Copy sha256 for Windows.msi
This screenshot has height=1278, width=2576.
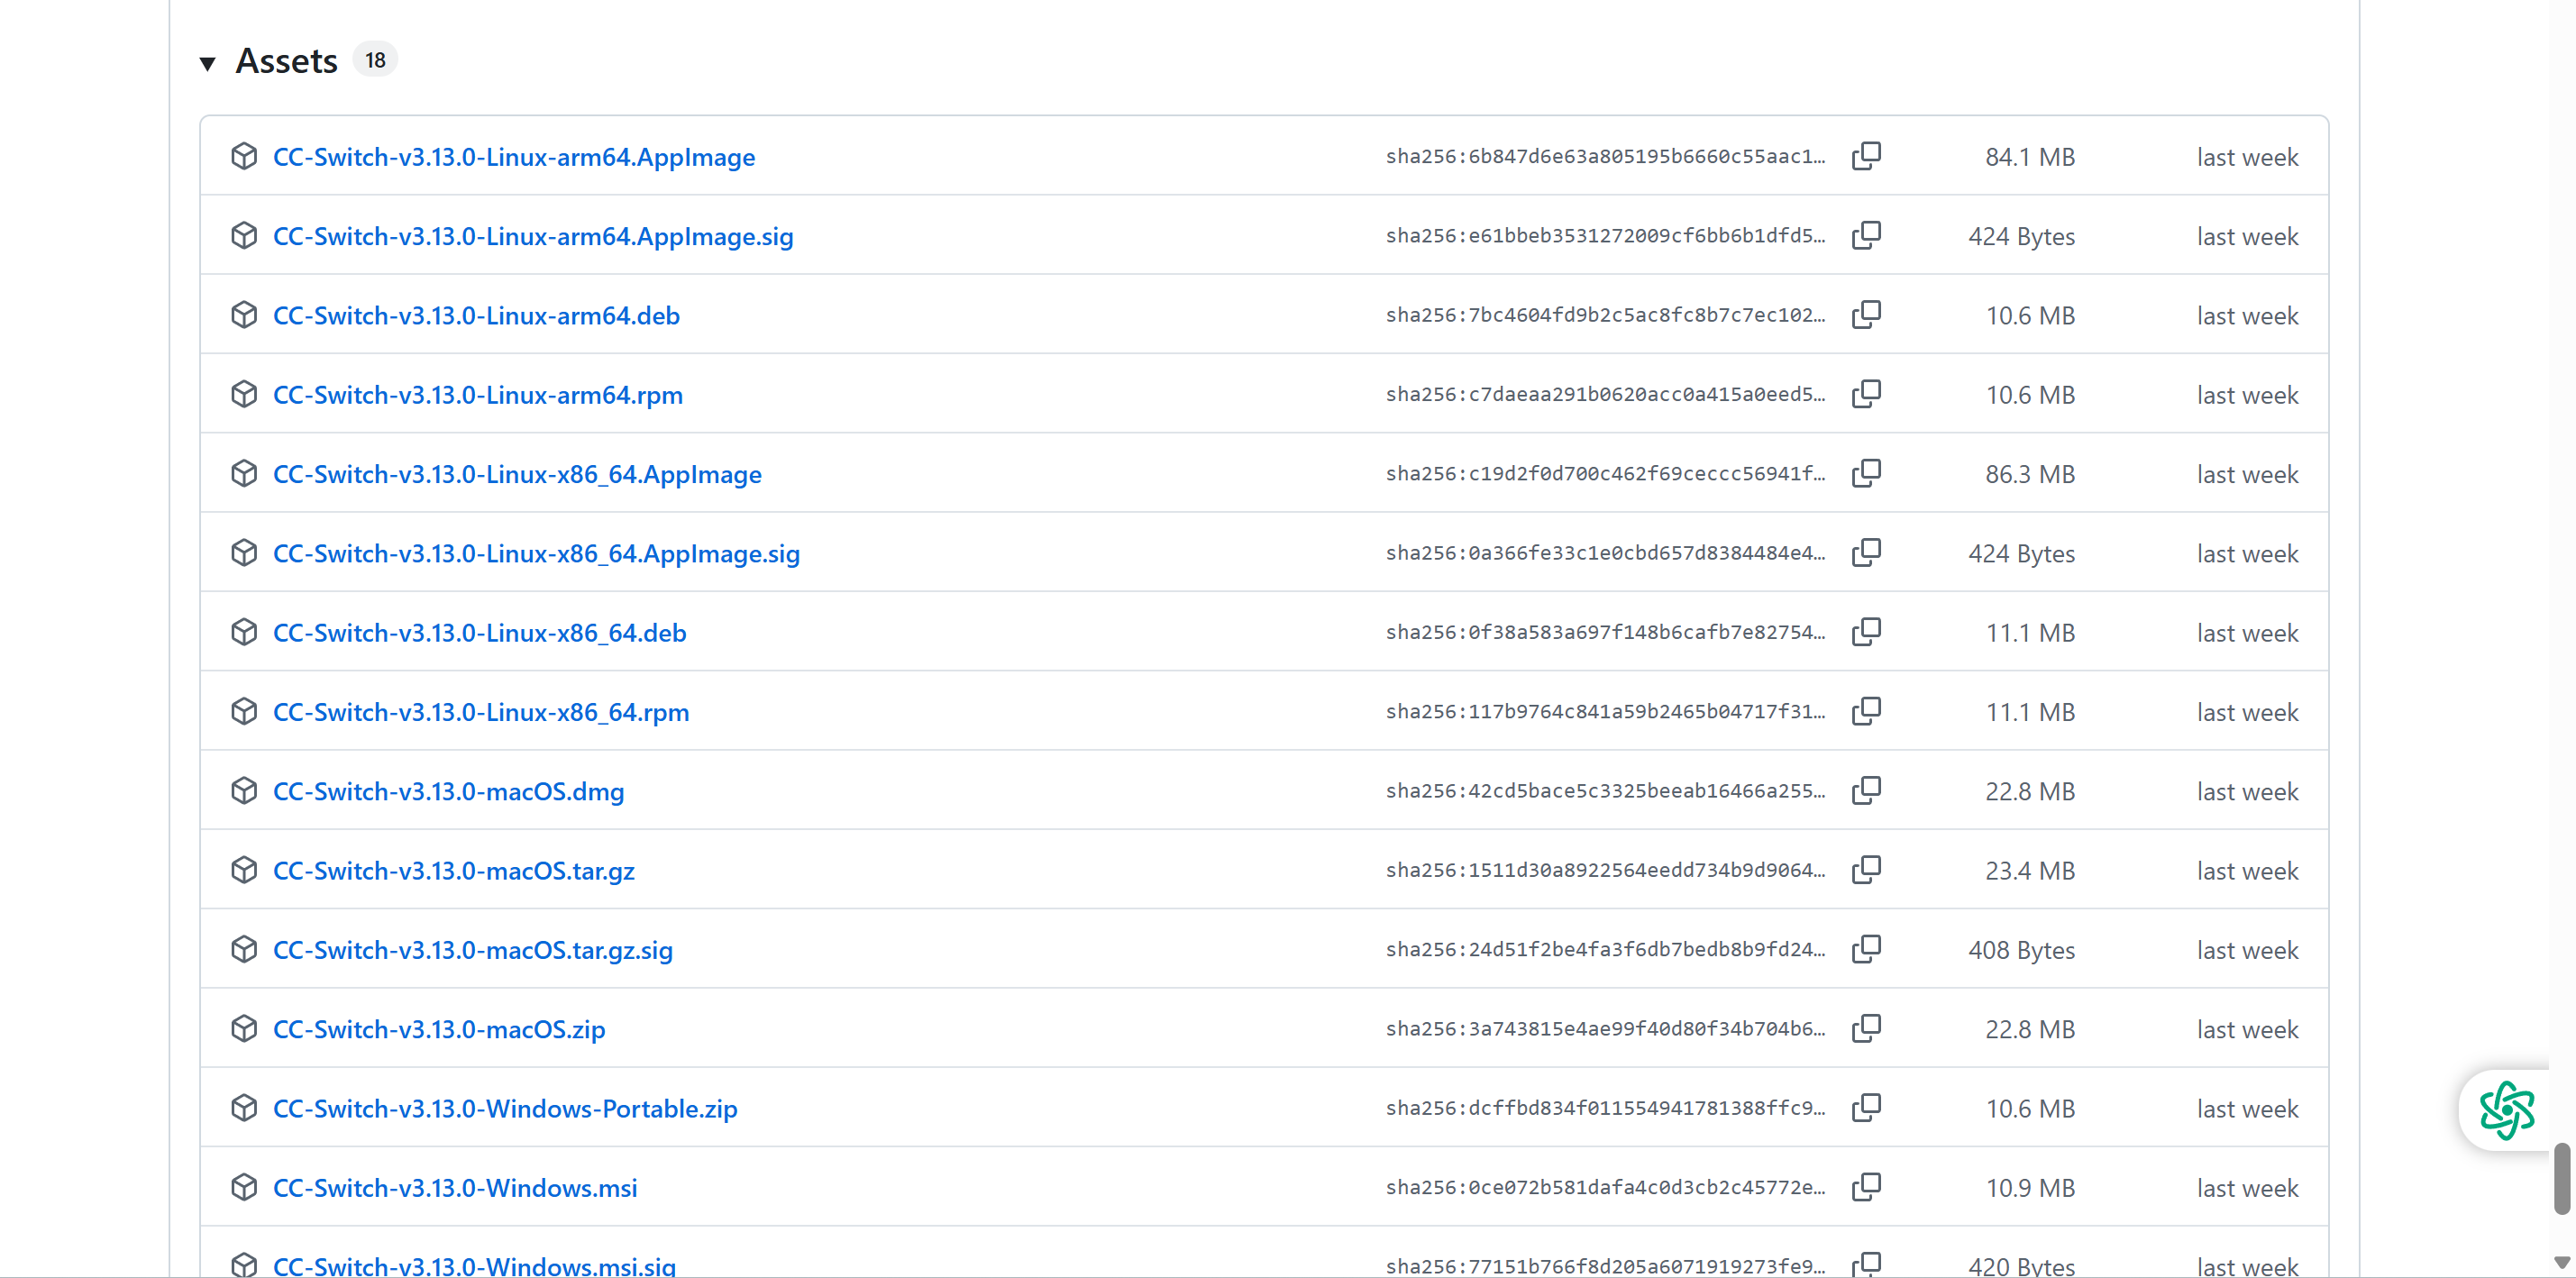click(x=1866, y=1187)
